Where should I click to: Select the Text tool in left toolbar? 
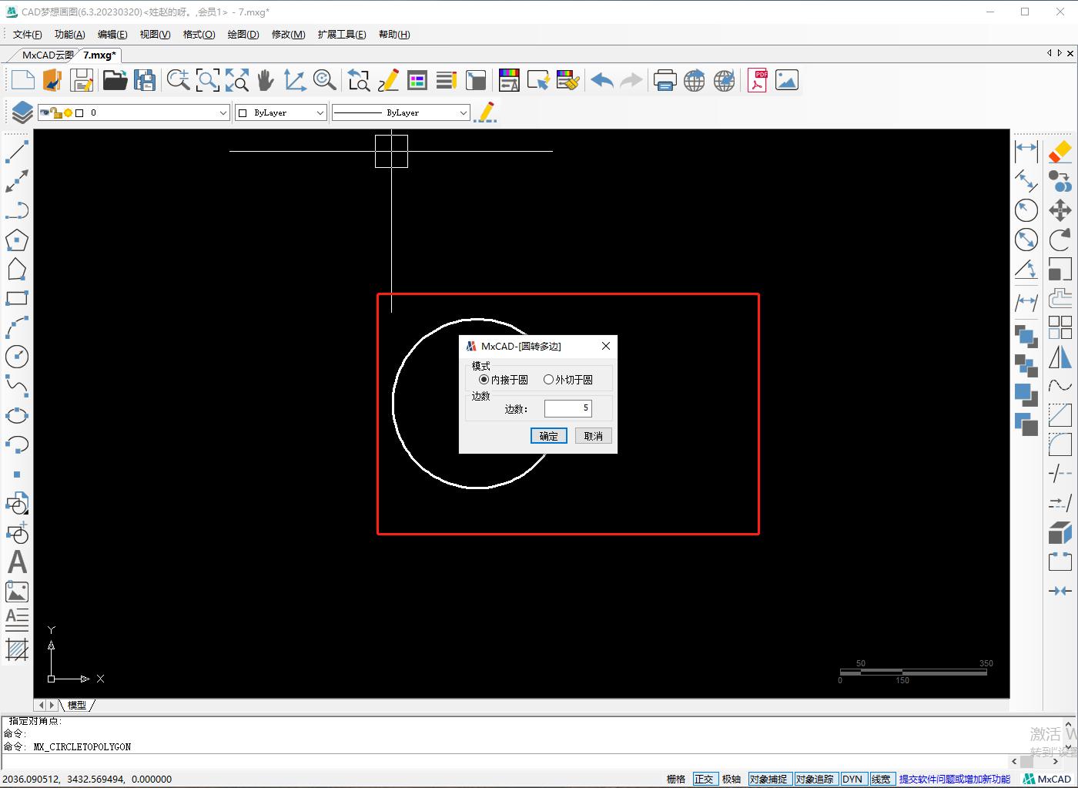tap(17, 562)
